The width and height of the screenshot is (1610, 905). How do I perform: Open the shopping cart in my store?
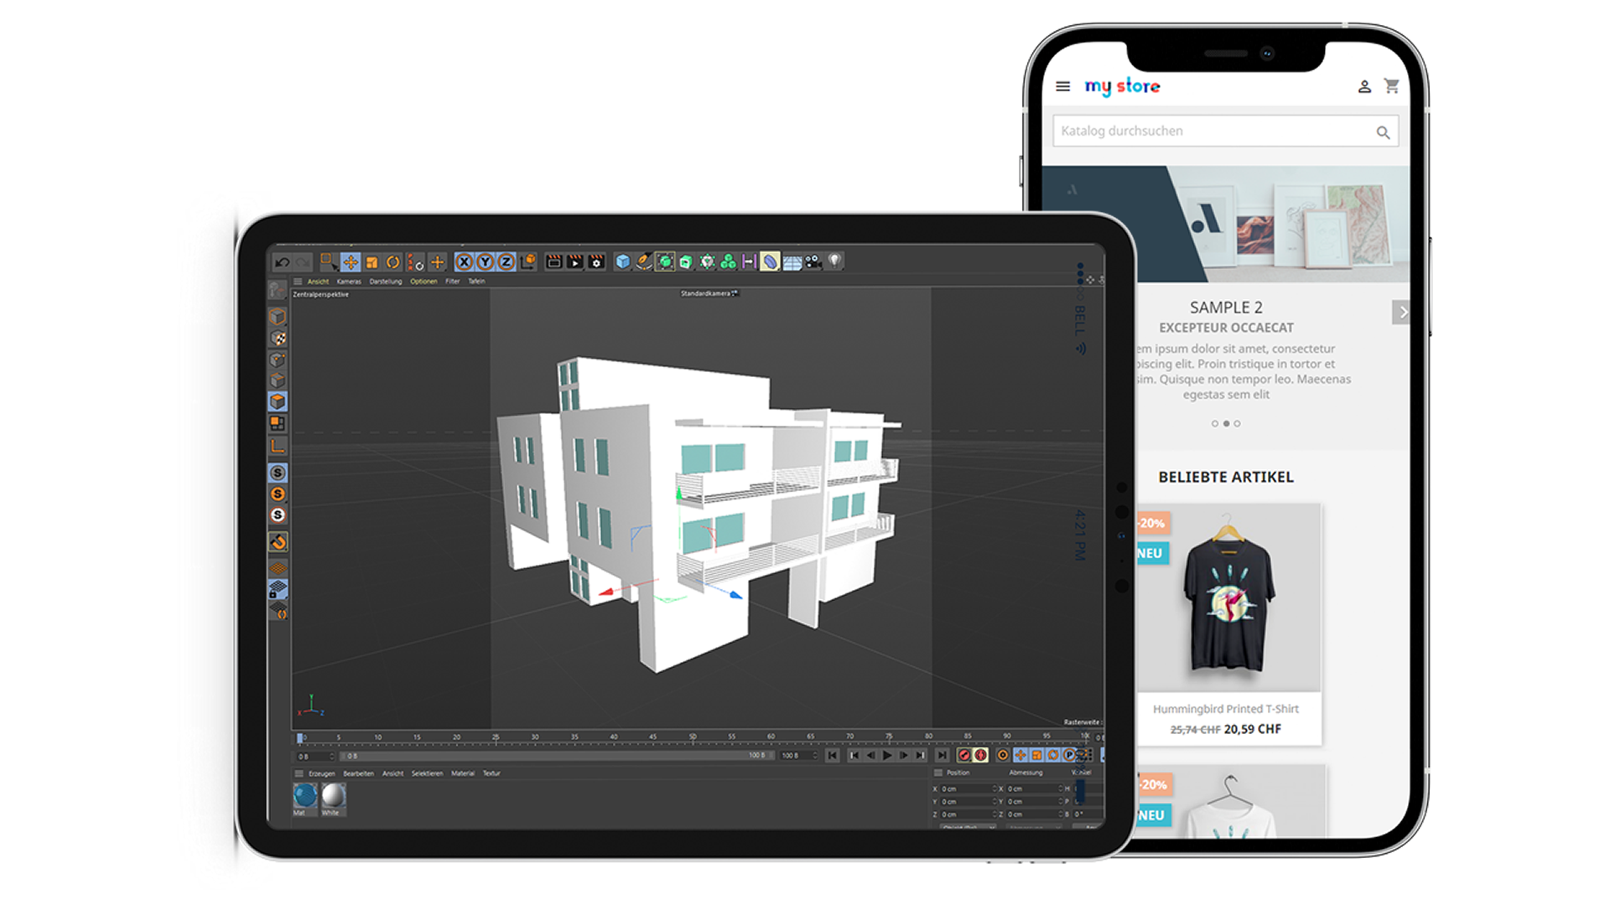tap(1392, 85)
